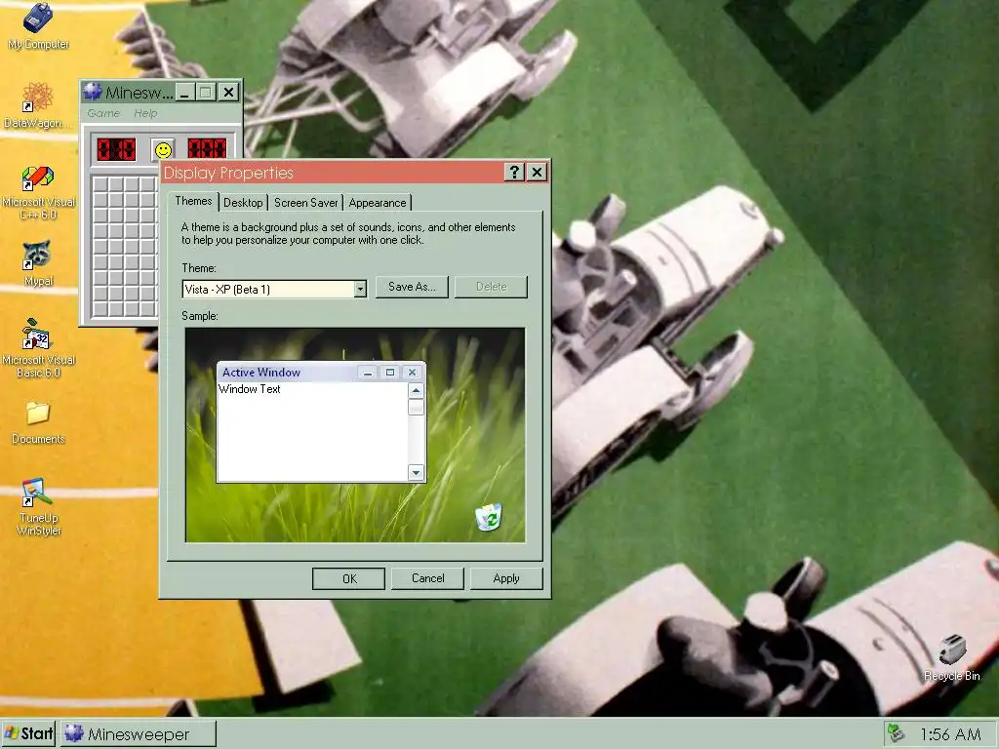Click the Minesweeper title bar mine icon
This screenshot has width=999, height=749.
tap(93, 93)
